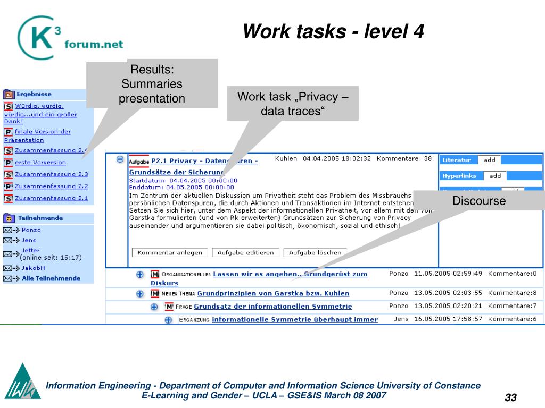
Task: Click Kommentare:8 in the Grundprinzipien row
Action: (x=513, y=293)
